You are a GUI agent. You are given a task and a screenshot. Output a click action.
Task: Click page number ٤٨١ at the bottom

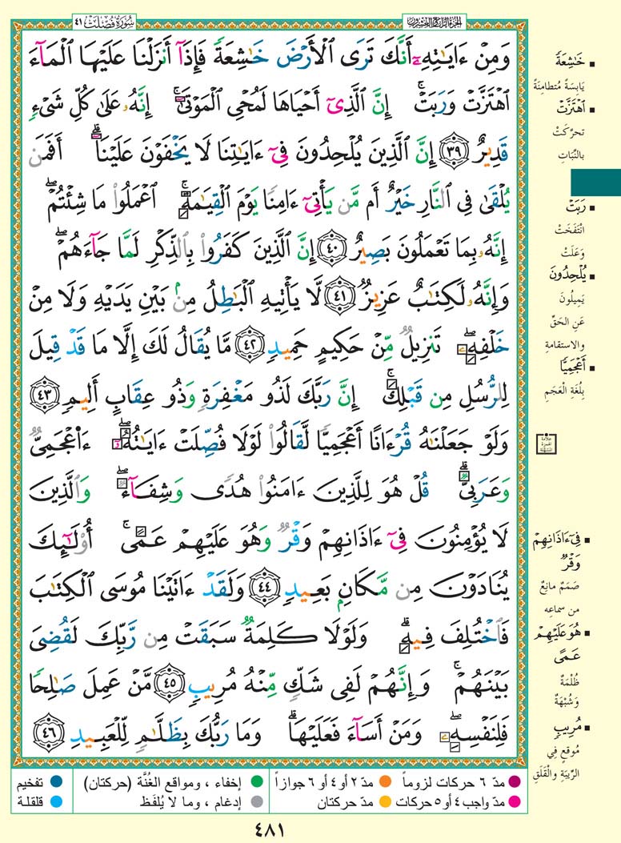[x=268, y=830]
